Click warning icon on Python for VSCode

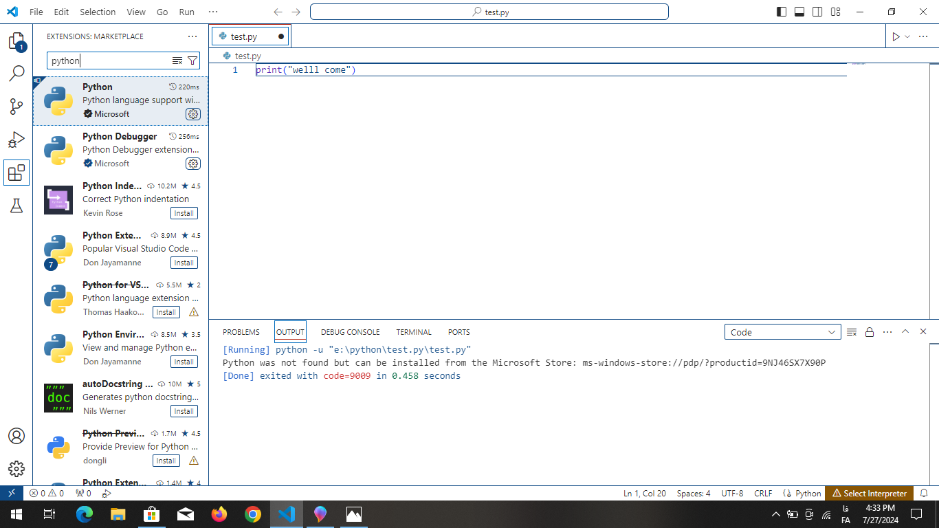[x=194, y=312]
